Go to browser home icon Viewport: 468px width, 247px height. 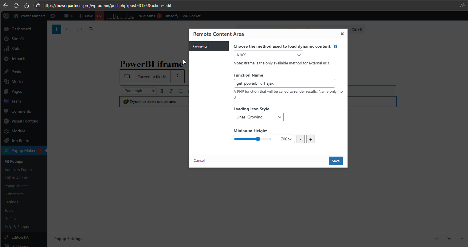27,5
